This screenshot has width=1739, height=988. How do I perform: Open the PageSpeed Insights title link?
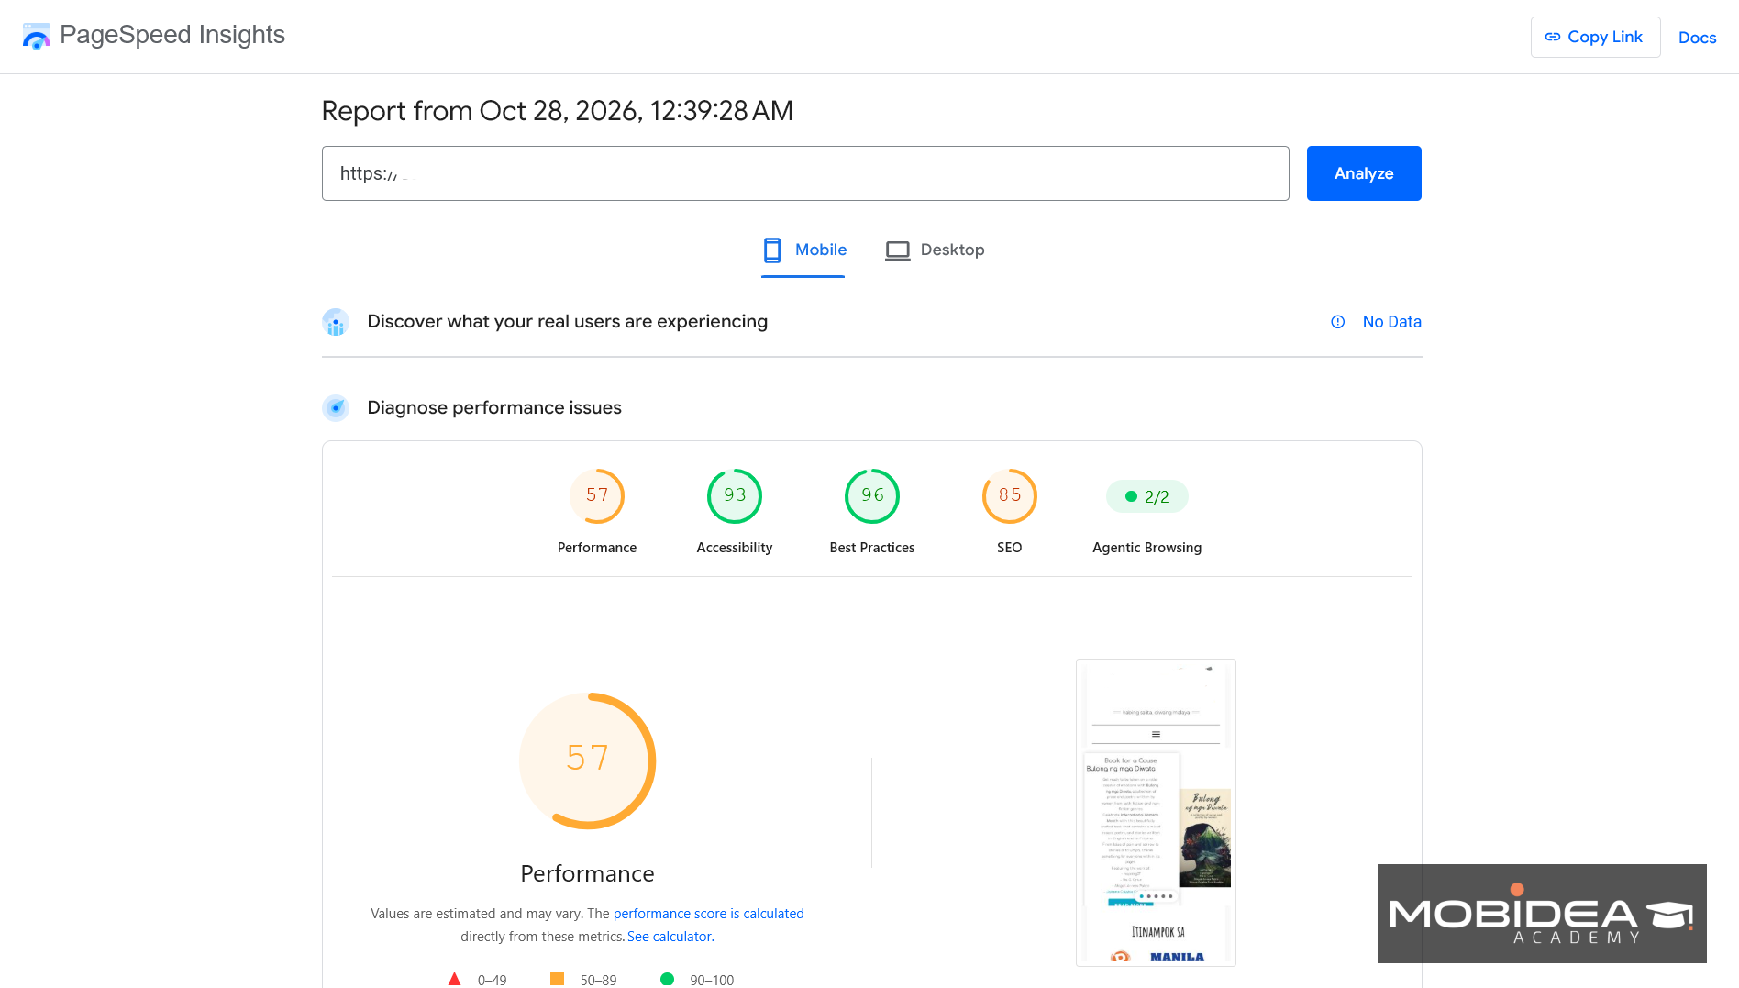[172, 35]
